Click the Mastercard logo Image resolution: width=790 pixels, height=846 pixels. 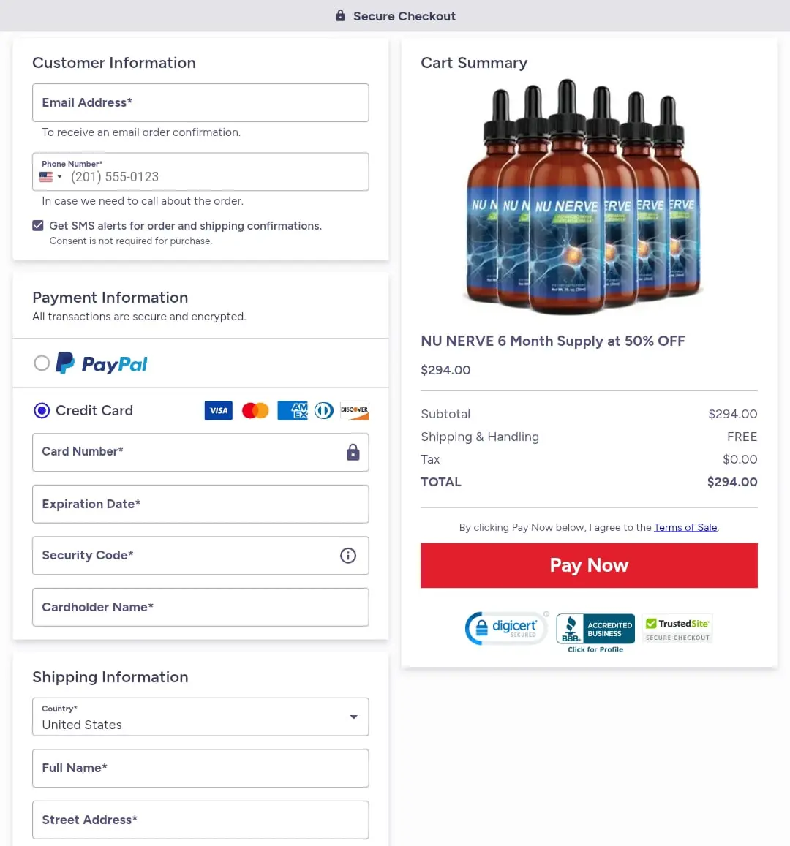[255, 411]
